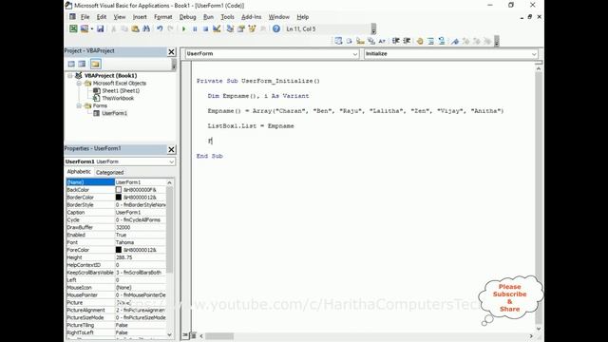Click List Properties/Methods icon in Edit toolbar
The image size is (608, 342).
(x=338, y=41)
